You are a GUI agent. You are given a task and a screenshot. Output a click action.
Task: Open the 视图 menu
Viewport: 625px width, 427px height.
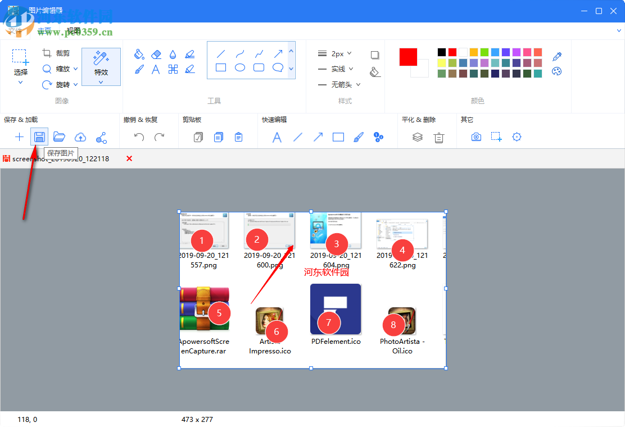[73, 31]
